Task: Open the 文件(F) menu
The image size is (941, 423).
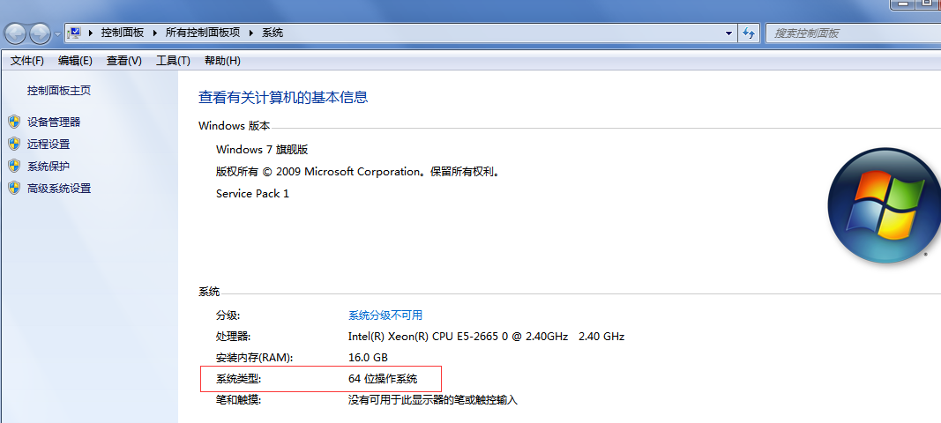Action: tap(27, 61)
